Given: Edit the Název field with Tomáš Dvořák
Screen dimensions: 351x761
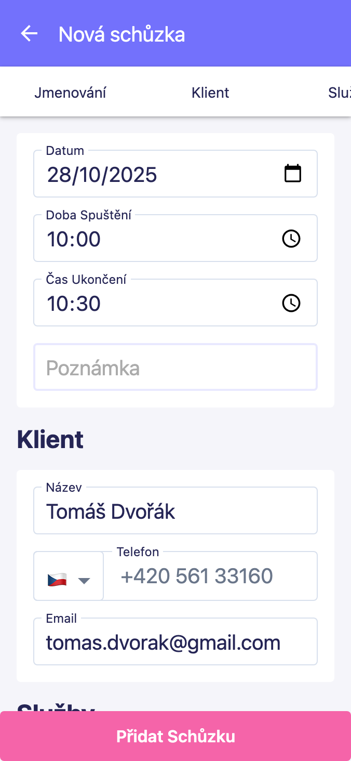Looking at the screenshot, I should point(176,511).
